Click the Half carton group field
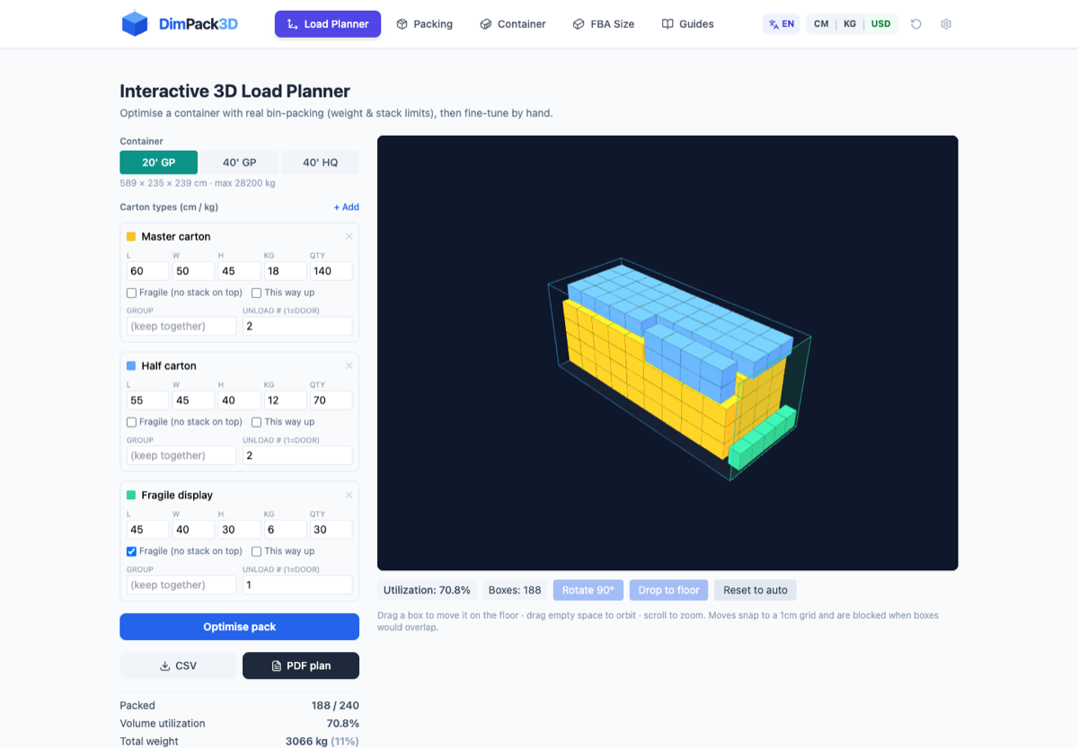1078x748 pixels. 181,455
